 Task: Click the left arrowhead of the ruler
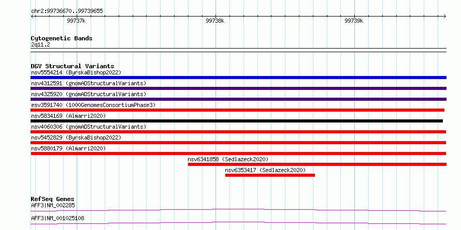tap(32, 16)
